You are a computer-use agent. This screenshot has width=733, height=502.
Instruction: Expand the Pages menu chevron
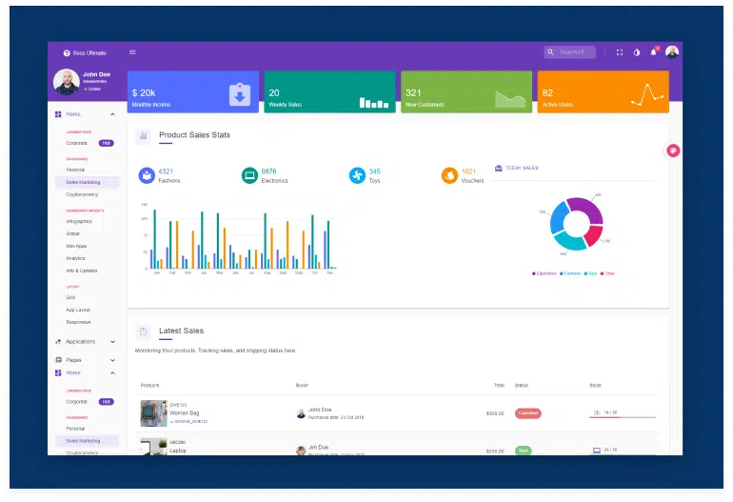tap(112, 360)
